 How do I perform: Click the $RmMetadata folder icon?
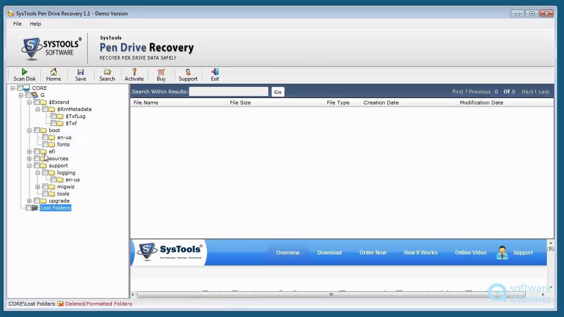coord(52,109)
